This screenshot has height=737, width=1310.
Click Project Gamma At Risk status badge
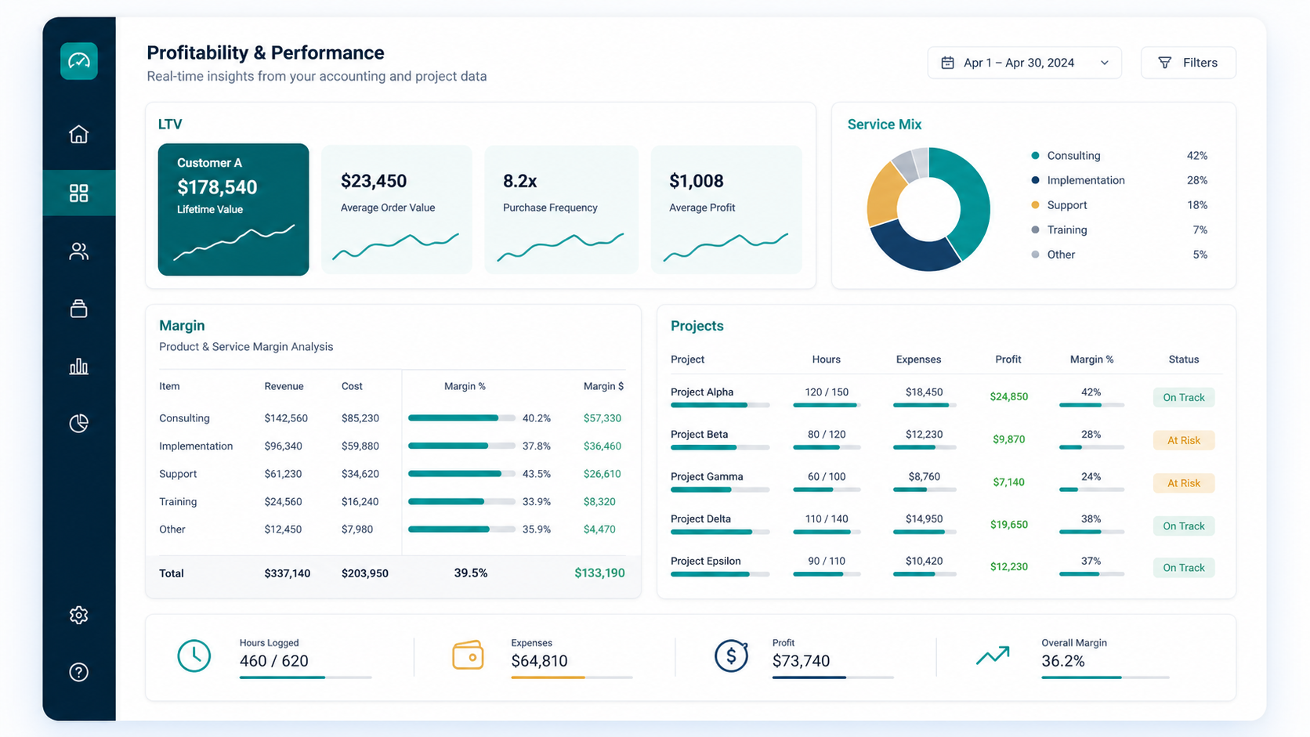tap(1183, 482)
